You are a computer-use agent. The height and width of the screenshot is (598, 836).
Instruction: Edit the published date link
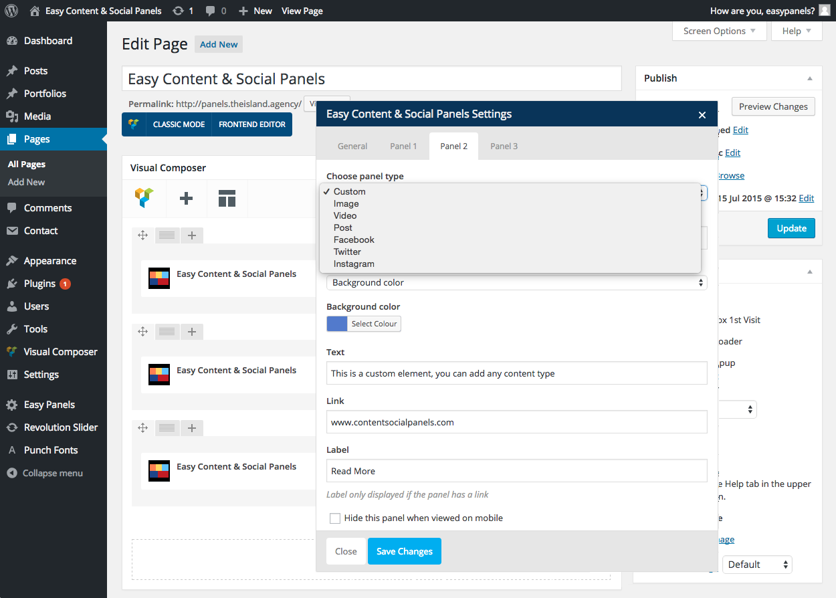click(x=807, y=198)
